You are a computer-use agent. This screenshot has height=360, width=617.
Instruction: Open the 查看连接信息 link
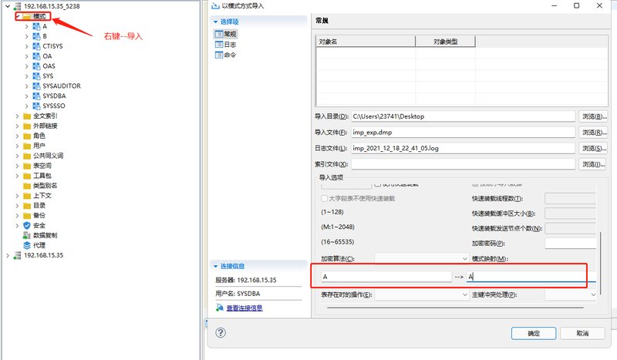[244, 308]
